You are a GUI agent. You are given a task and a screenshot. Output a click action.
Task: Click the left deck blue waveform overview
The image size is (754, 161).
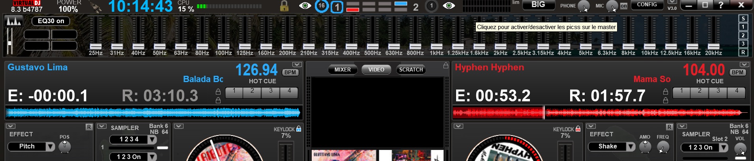153,113
